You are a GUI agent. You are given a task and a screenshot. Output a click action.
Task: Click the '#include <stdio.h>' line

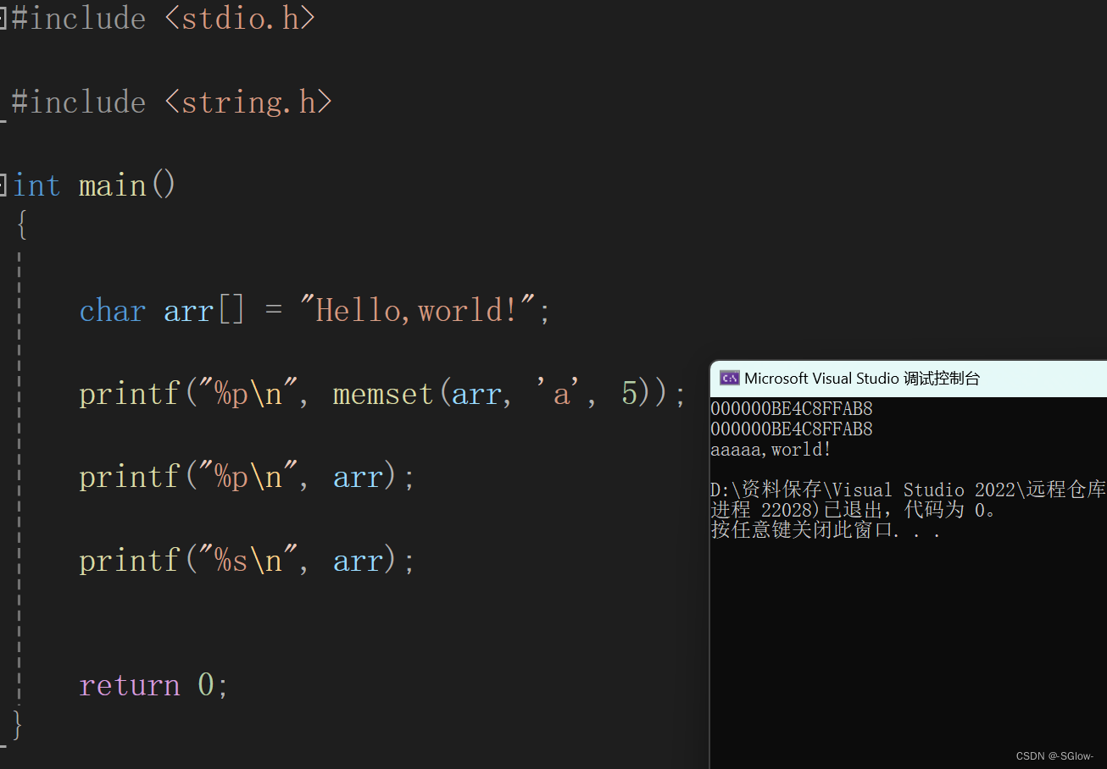(164, 19)
